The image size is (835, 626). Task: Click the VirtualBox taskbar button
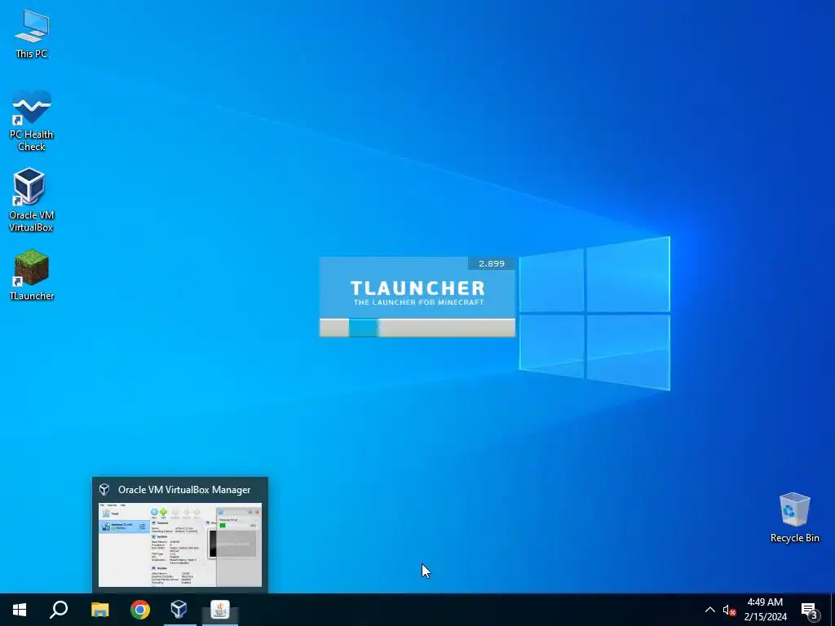click(x=179, y=610)
